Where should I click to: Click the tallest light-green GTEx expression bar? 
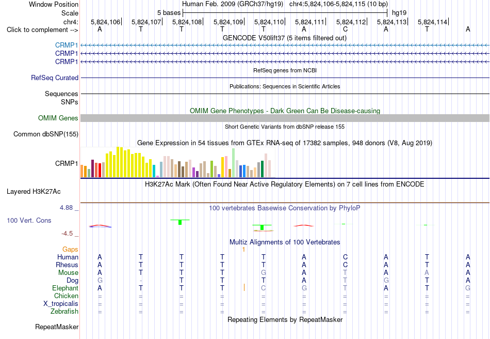234,163
